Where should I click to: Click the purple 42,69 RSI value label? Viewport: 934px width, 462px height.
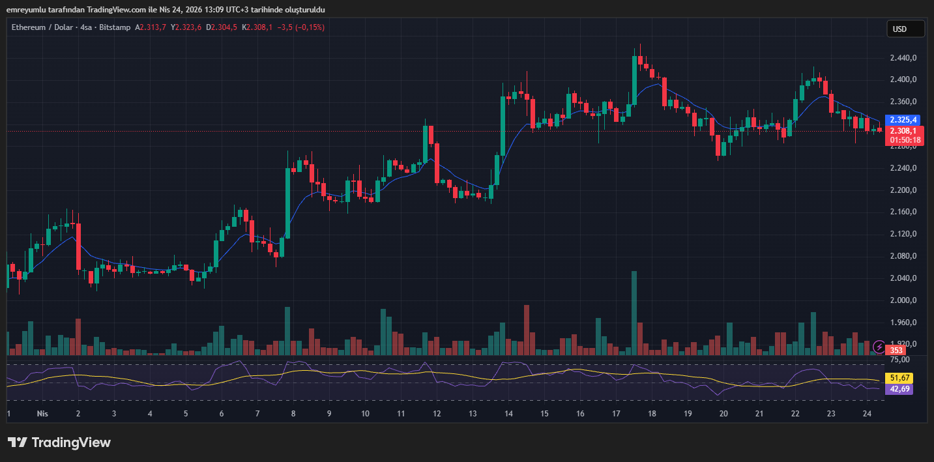point(900,389)
